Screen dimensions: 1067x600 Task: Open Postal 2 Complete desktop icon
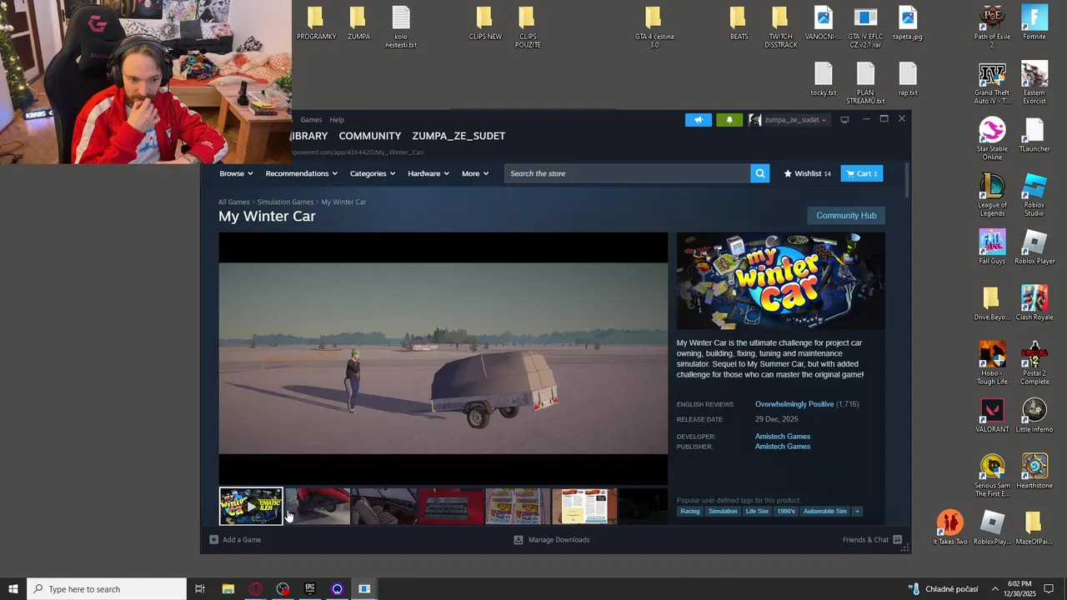[x=1034, y=362]
